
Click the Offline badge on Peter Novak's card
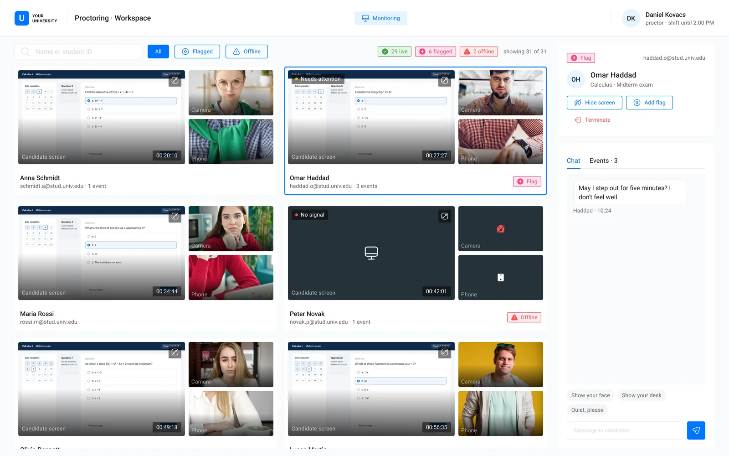click(524, 317)
